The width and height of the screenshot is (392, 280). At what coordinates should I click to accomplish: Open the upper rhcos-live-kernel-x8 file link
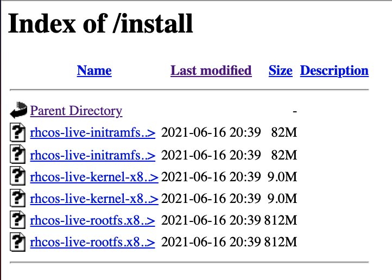pos(94,177)
